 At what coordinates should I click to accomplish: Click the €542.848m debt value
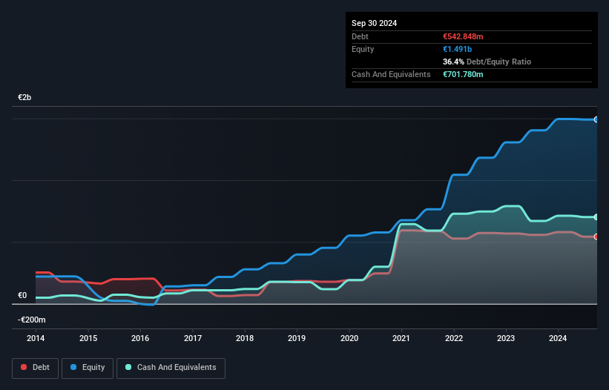(463, 36)
